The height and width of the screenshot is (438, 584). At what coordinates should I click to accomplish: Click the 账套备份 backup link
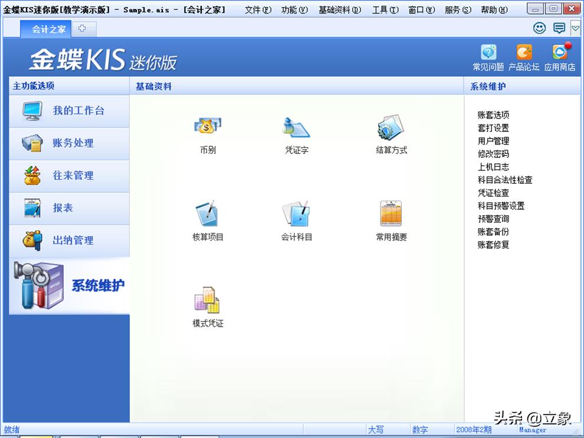(x=493, y=232)
